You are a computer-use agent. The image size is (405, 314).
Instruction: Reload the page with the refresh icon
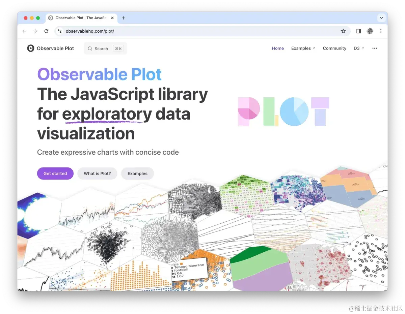coord(46,31)
